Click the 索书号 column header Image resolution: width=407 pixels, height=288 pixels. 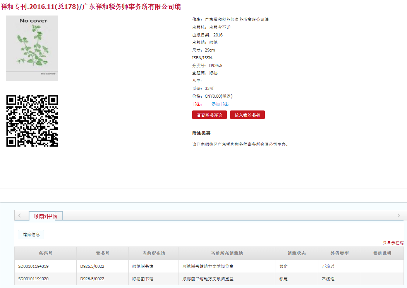[x=103, y=253]
